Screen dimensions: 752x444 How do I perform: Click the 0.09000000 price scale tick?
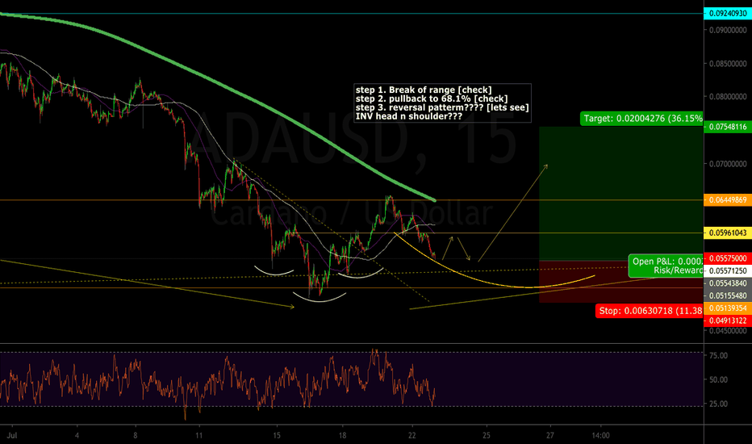[x=728, y=30]
